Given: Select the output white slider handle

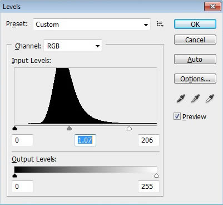Looking at the screenshot, I should tap(156, 175).
